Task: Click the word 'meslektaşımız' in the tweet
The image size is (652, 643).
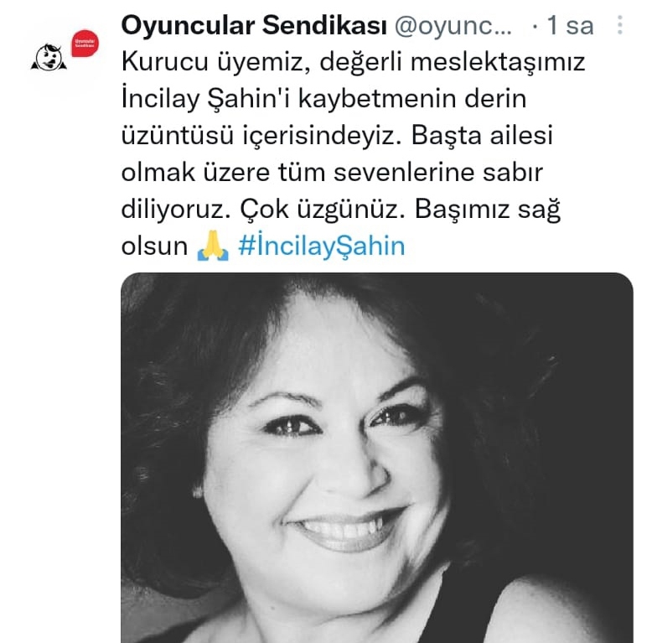Action: point(498,63)
